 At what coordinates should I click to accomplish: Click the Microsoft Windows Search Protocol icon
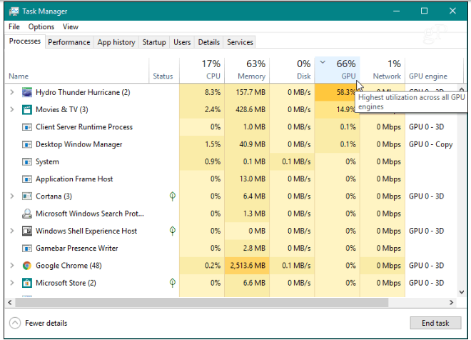[27, 214]
